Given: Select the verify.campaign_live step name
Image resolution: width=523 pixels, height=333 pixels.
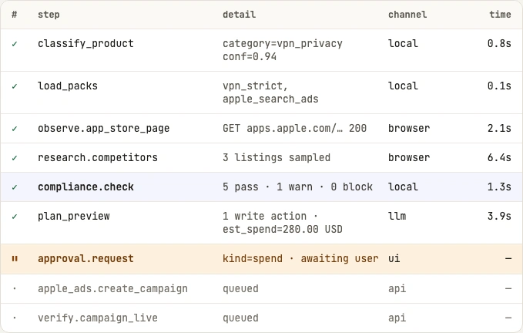Looking at the screenshot, I should point(98,318).
